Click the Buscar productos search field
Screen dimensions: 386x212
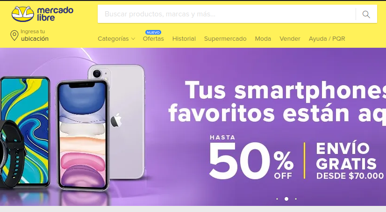point(227,14)
